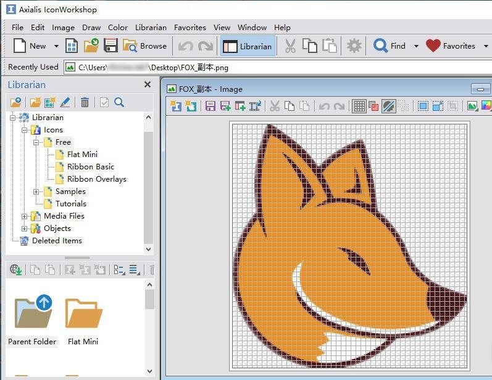The height and width of the screenshot is (380, 492).
Task: Click the Open file folder icon
Action: coord(91,46)
